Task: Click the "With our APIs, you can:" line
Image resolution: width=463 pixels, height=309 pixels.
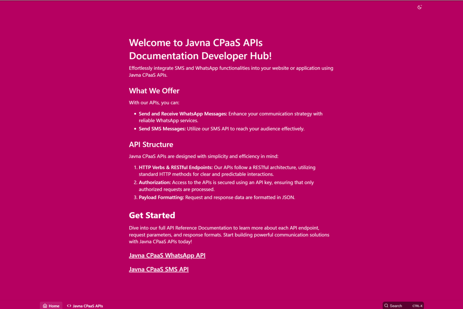Action: pos(154,102)
